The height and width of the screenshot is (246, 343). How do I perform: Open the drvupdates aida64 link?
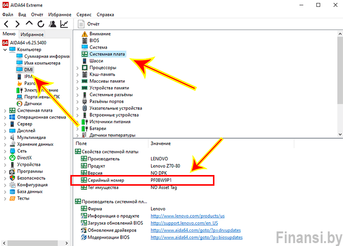(196, 230)
